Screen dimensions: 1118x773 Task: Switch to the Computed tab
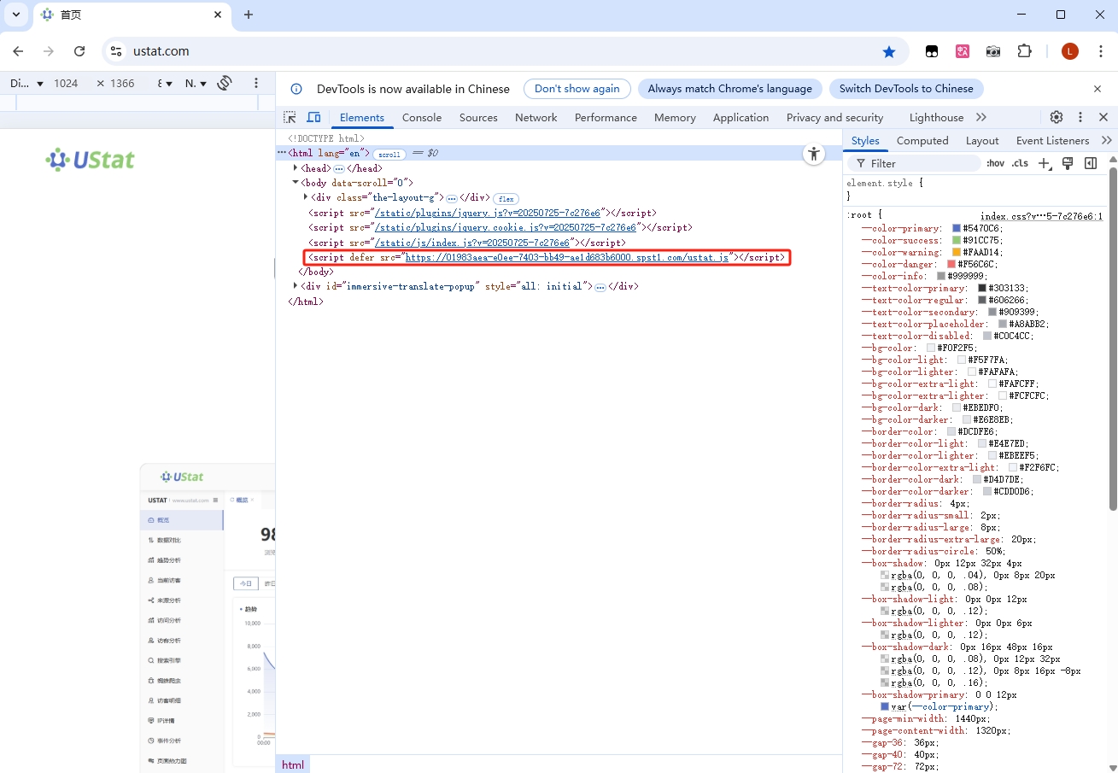tap(922, 140)
